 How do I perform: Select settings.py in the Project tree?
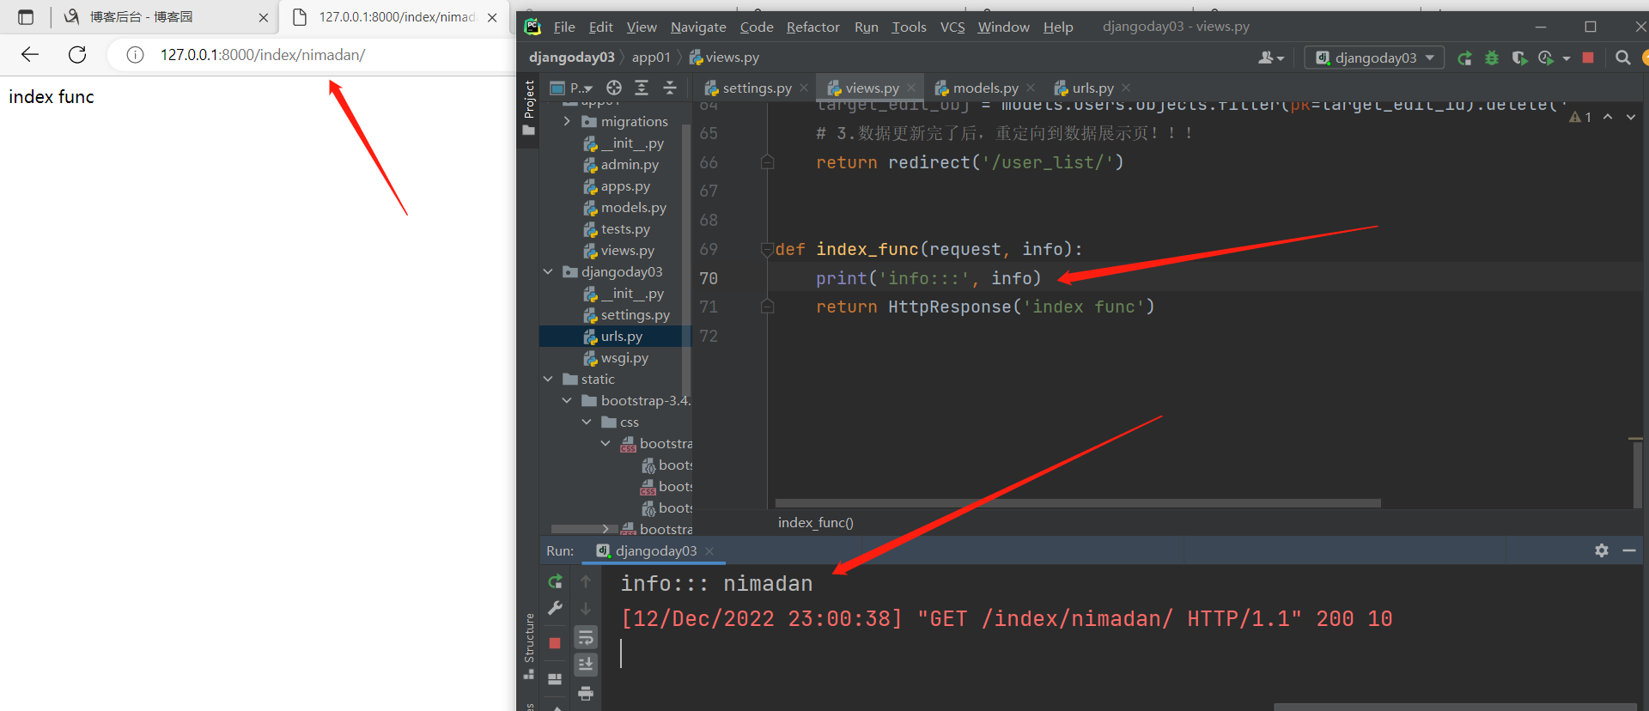pyautogui.click(x=627, y=315)
